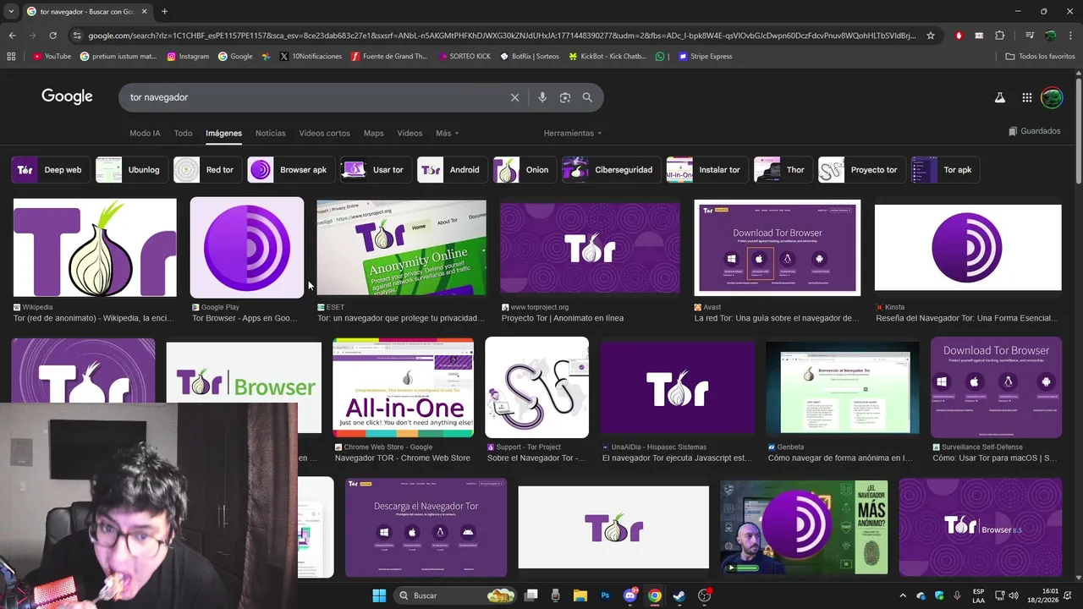Filter images by the Tor apk chip

pos(945,170)
